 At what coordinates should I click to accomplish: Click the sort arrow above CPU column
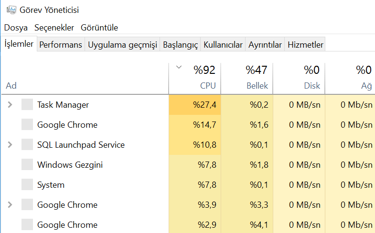pos(179,67)
